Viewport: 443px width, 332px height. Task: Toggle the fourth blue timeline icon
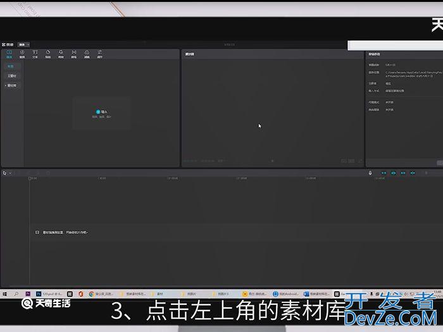pyautogui.click(x=413, y=173)
